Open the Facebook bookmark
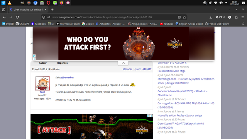The height and width of the screenshot is (139, 247). [x=39, y=24]
